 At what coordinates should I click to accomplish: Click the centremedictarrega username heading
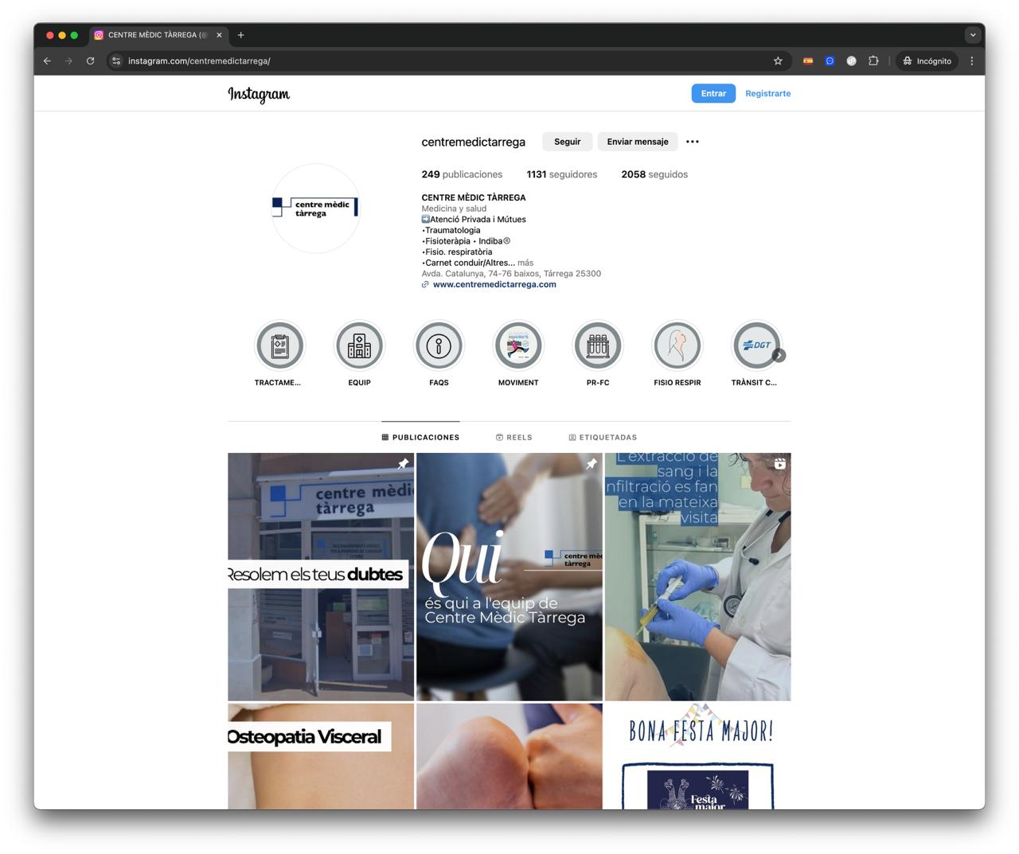[x=474, y=142]
